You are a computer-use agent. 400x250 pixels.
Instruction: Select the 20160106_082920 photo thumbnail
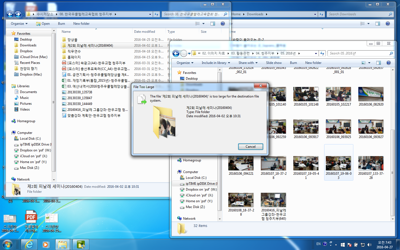[371, 96]
